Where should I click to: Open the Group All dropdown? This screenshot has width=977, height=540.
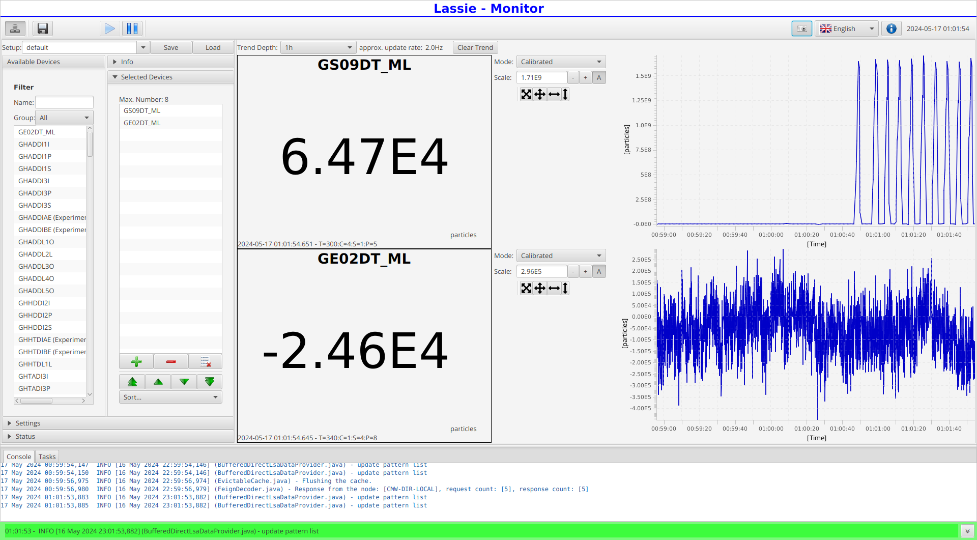pos(64,118)
